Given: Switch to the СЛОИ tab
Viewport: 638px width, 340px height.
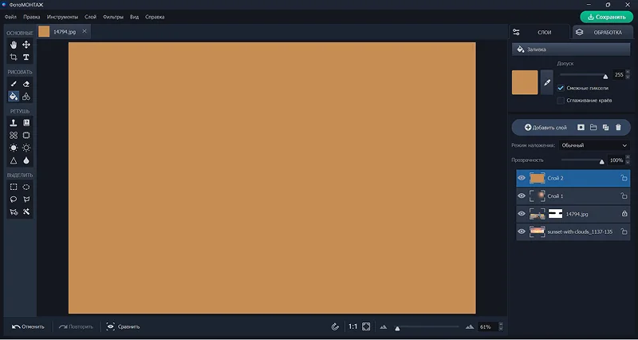Looking at the screenshot, I should pos(540,33).
